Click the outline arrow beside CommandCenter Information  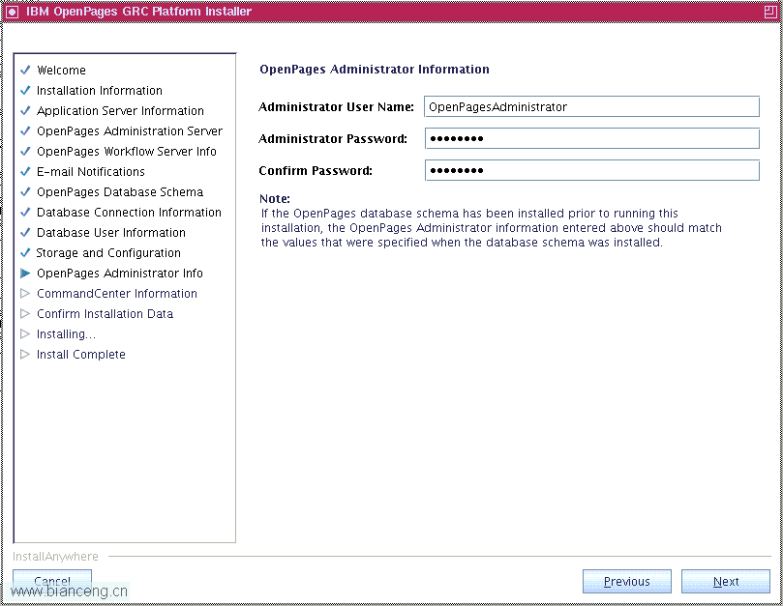pyautogui.click(x=25, y=293)
